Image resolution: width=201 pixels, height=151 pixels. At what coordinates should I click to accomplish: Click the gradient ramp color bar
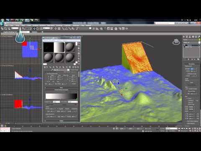[61, 96]
